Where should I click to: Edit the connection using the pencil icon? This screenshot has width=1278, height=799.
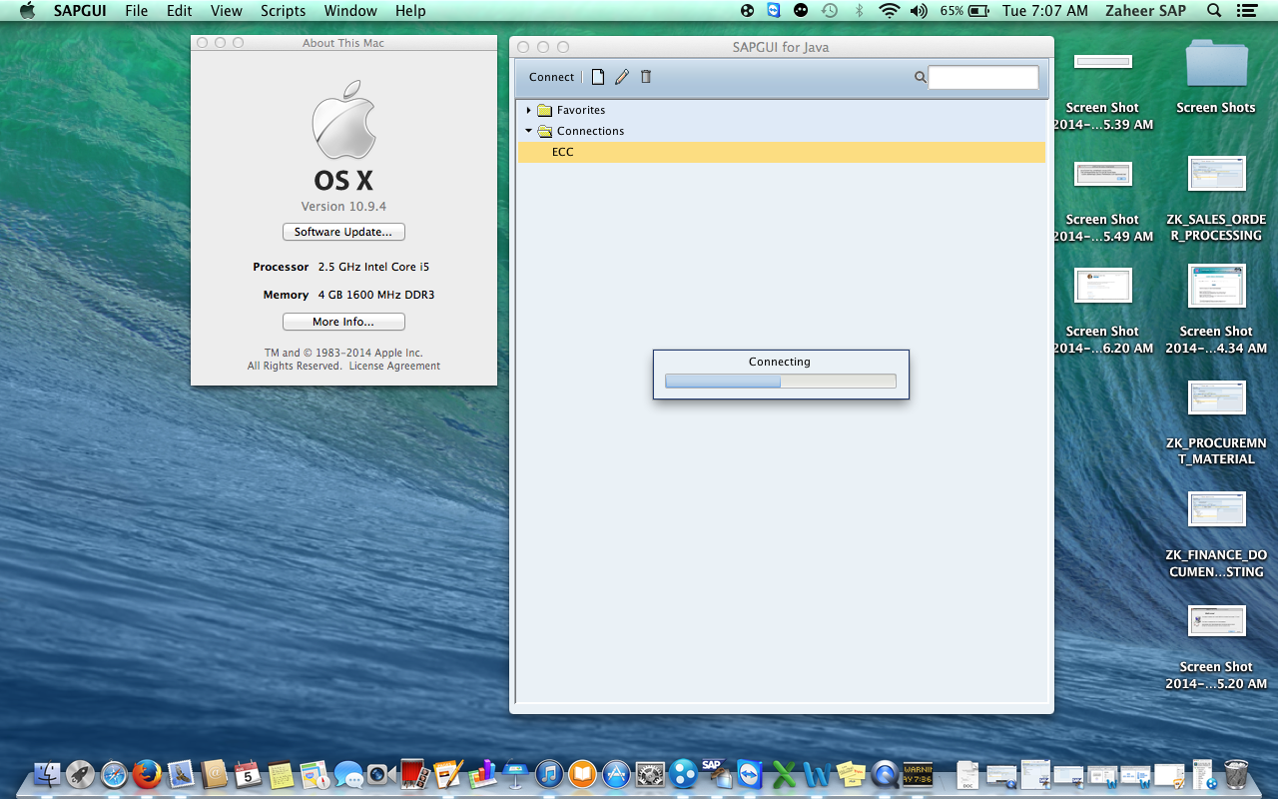622,77
